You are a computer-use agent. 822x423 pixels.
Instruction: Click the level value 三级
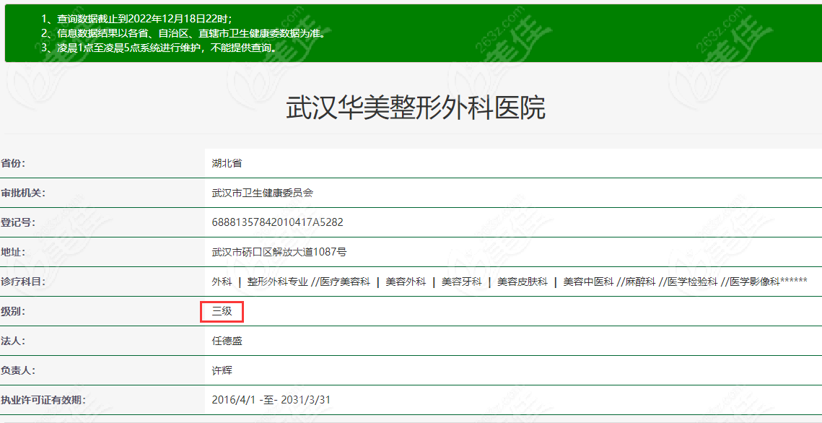point(222,311)
